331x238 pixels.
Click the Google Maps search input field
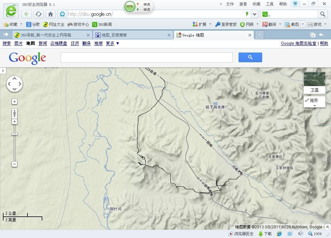point(146,57)
